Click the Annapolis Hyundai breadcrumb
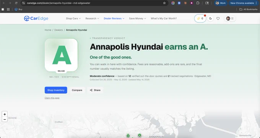Screen dimensions: 260x138 pos(76,30)
